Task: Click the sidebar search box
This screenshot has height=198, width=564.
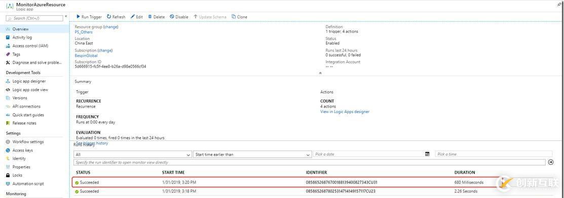Action: click(x=34, y=18)
